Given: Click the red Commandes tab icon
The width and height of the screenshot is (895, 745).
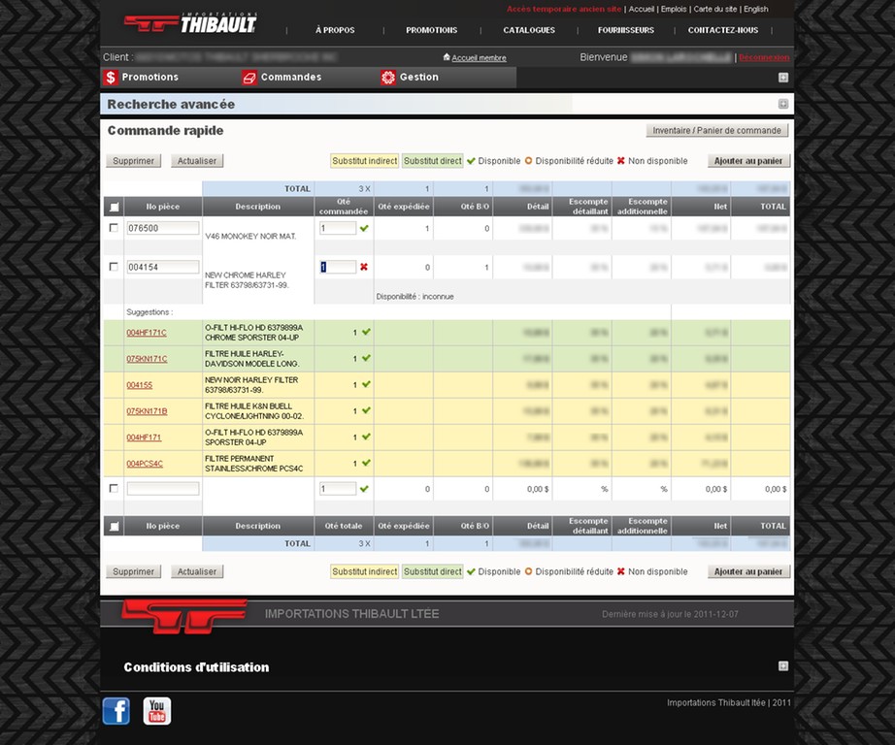Looking at the screenshot, I should (249, 78).
